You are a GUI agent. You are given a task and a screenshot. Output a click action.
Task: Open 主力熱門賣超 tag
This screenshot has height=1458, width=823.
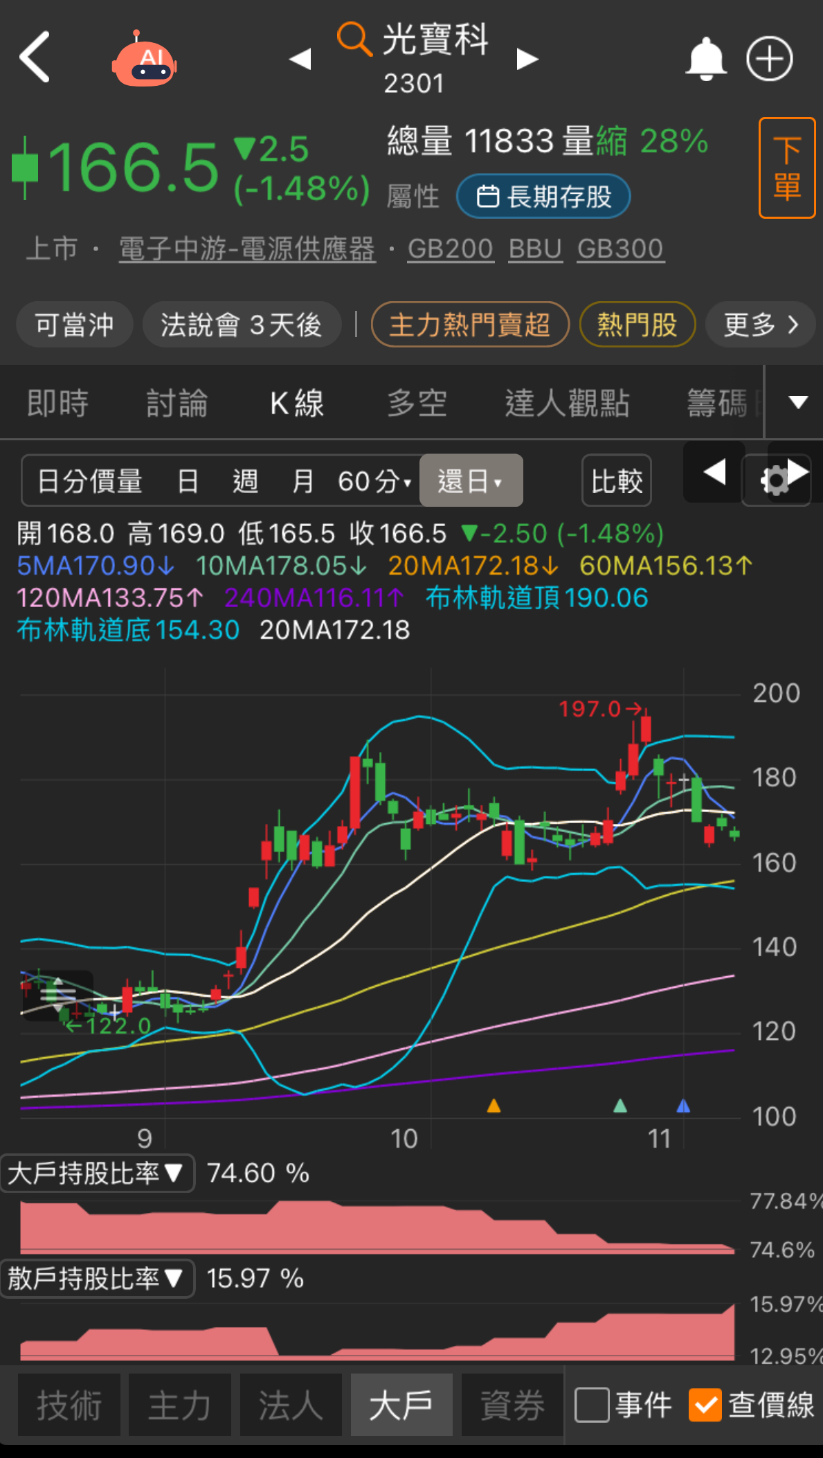point(470,324)
